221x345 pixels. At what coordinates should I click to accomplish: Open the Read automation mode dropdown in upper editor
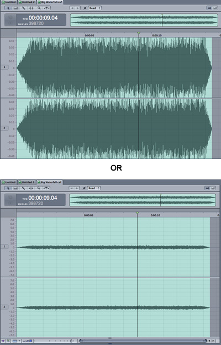[x=94, y=8]
